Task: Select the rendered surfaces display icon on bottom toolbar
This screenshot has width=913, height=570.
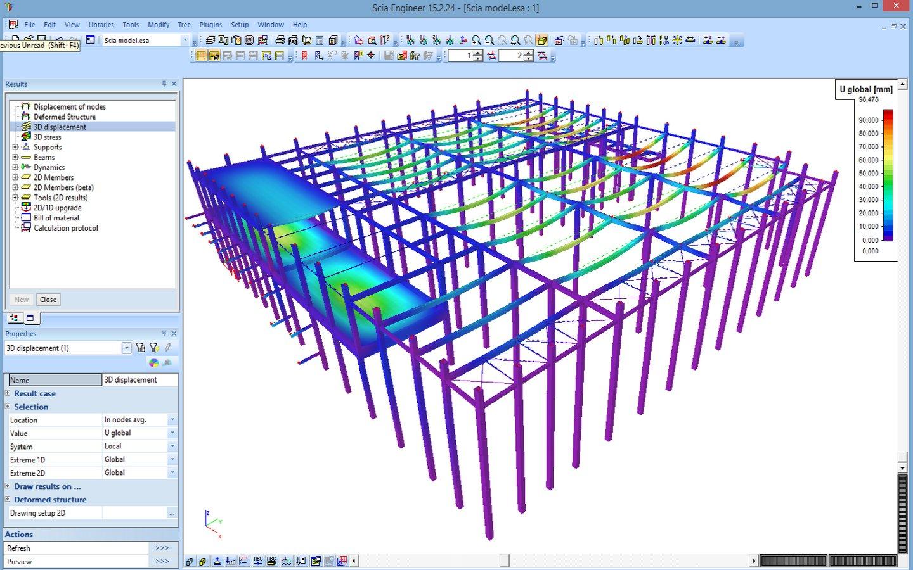Action: (x=202, y=561)
